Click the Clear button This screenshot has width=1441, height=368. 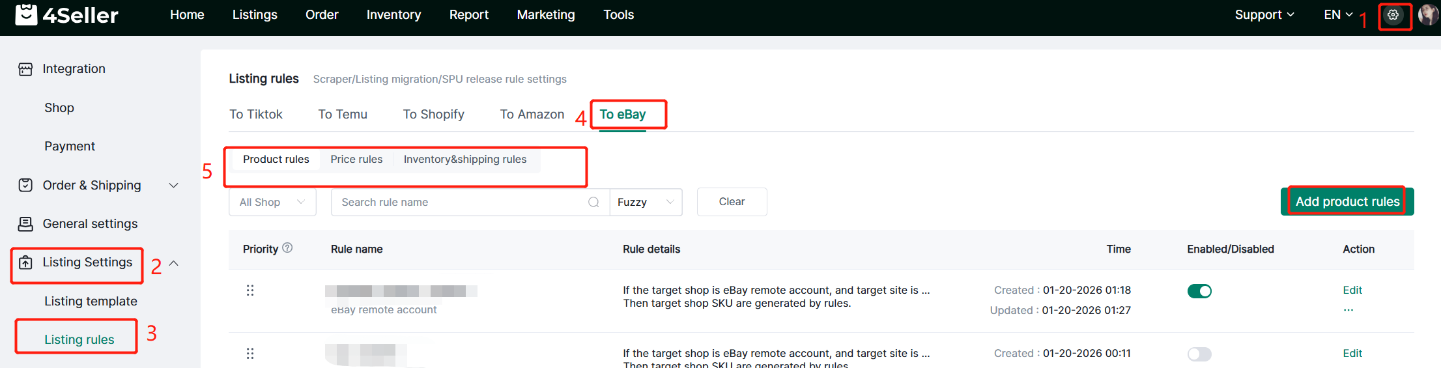point(732,202)
